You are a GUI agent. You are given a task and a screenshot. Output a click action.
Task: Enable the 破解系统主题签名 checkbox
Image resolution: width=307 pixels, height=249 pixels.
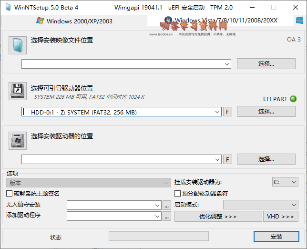click(x=10, y=194)
